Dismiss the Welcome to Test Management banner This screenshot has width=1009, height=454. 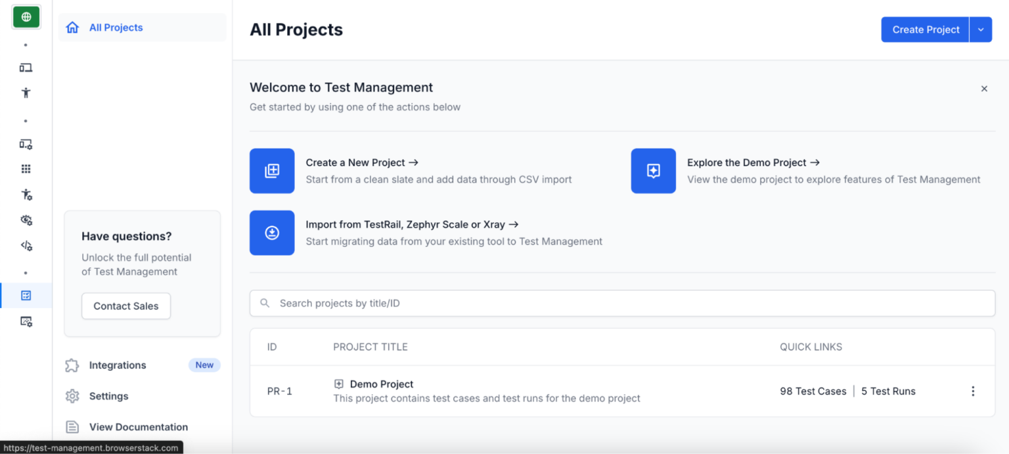click(984, 88)
